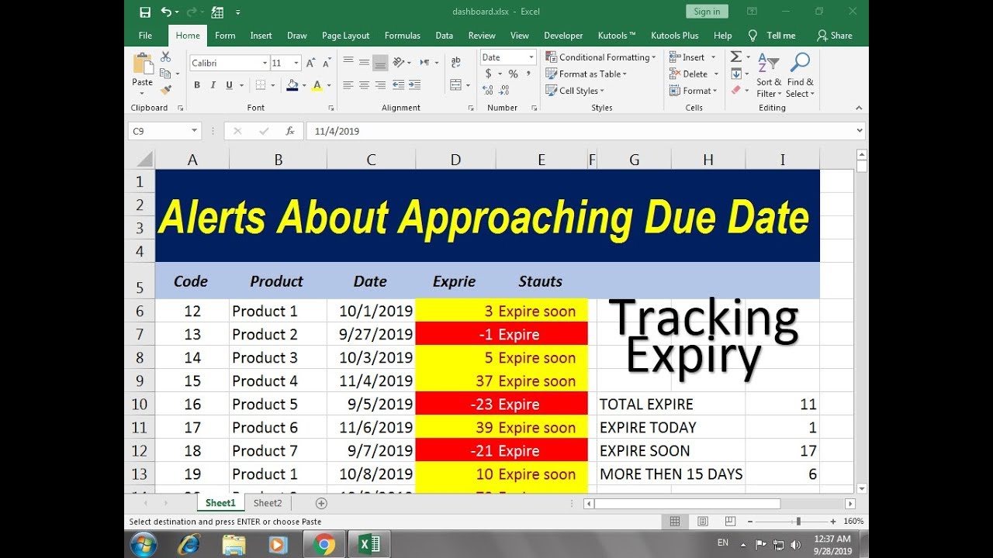Click the Insert cells button
This screenshot has width=993, height=558.
pyautogui.click(x=694, y=57)
